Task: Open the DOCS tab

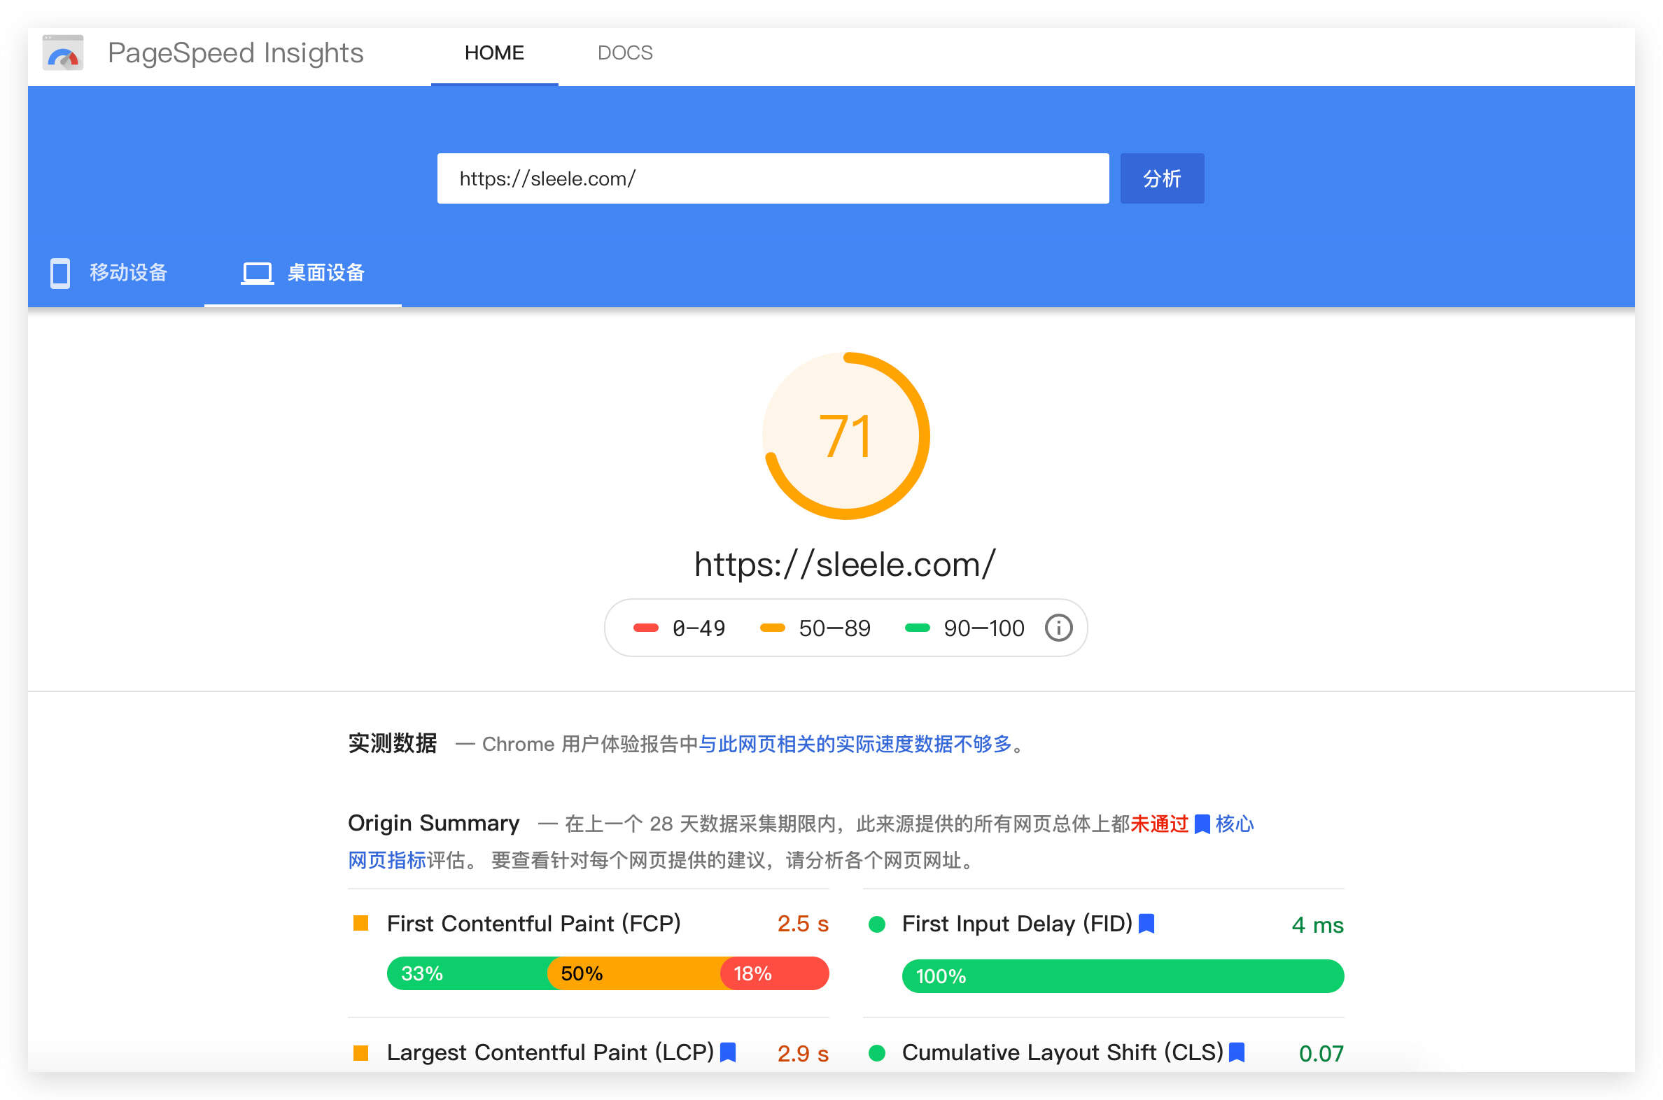Action: pos(624,53)
